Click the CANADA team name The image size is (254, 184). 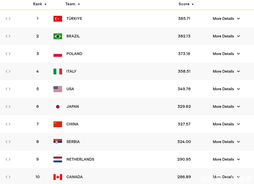[x=74, y=177]
